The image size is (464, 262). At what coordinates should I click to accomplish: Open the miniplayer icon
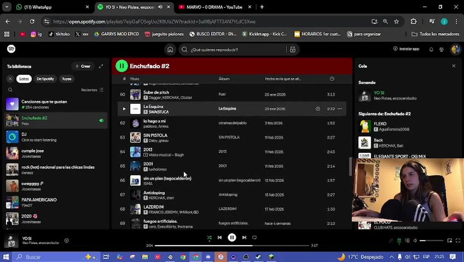point(449,241)
